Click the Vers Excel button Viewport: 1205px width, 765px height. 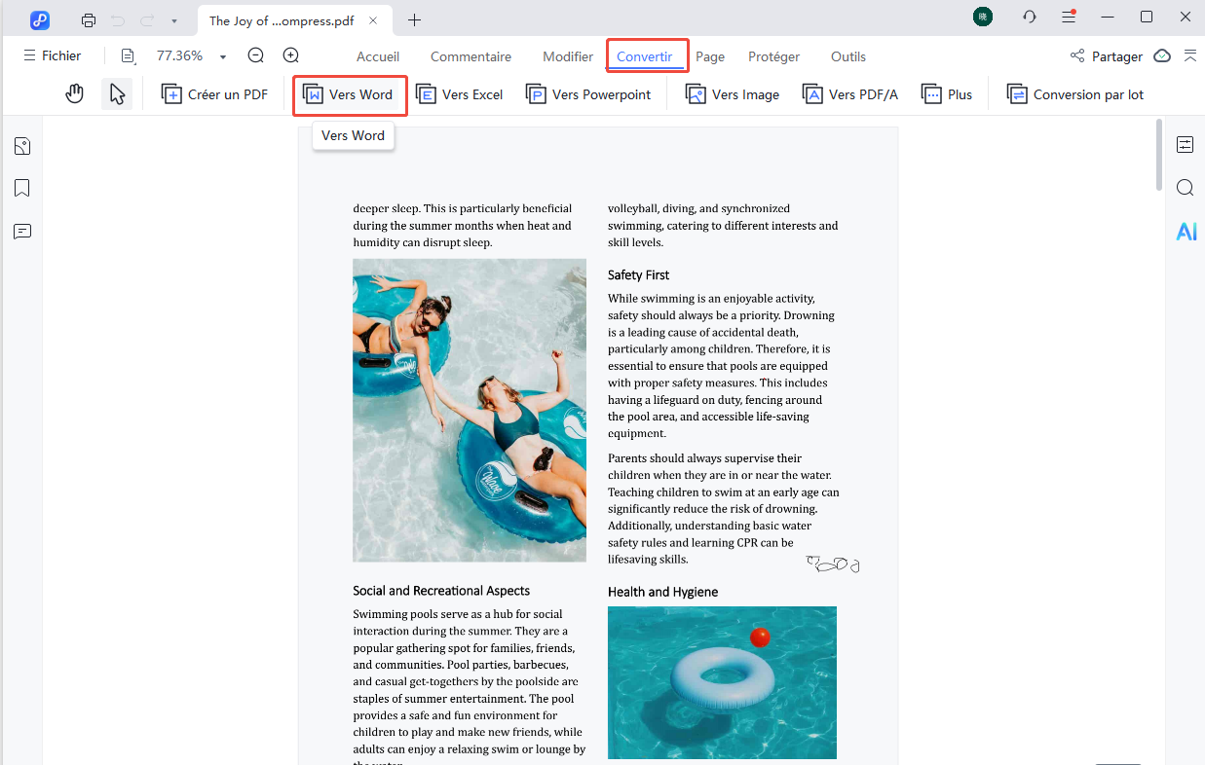460,94
